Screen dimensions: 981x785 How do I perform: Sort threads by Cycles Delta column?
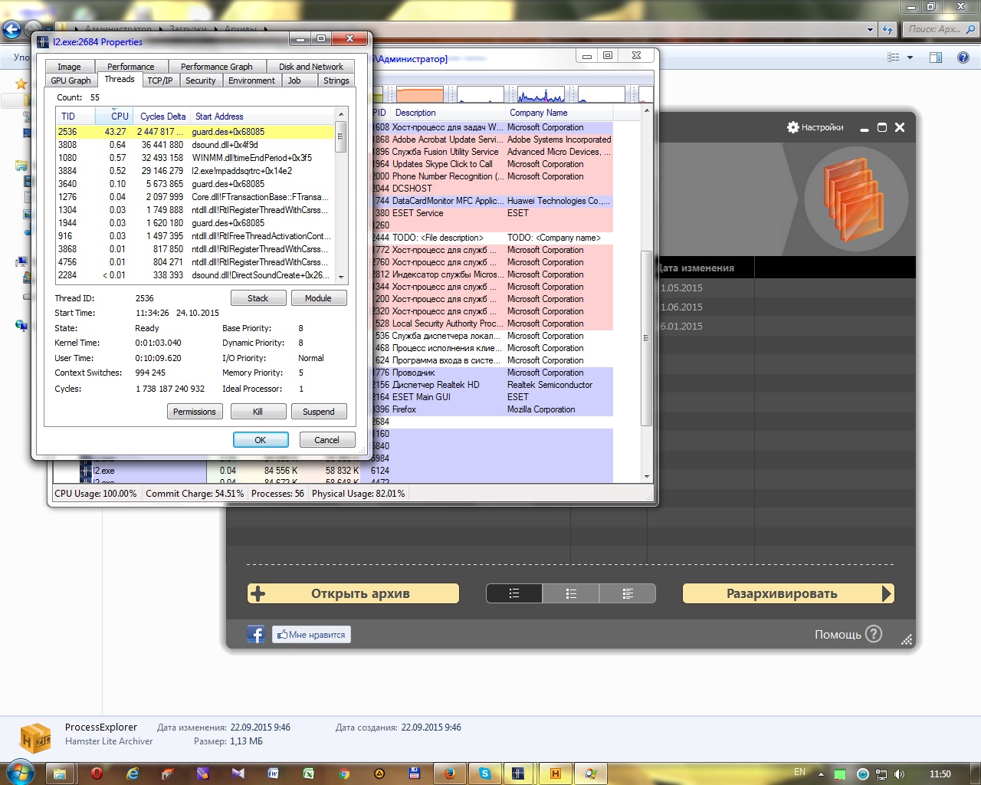point(162,117)
